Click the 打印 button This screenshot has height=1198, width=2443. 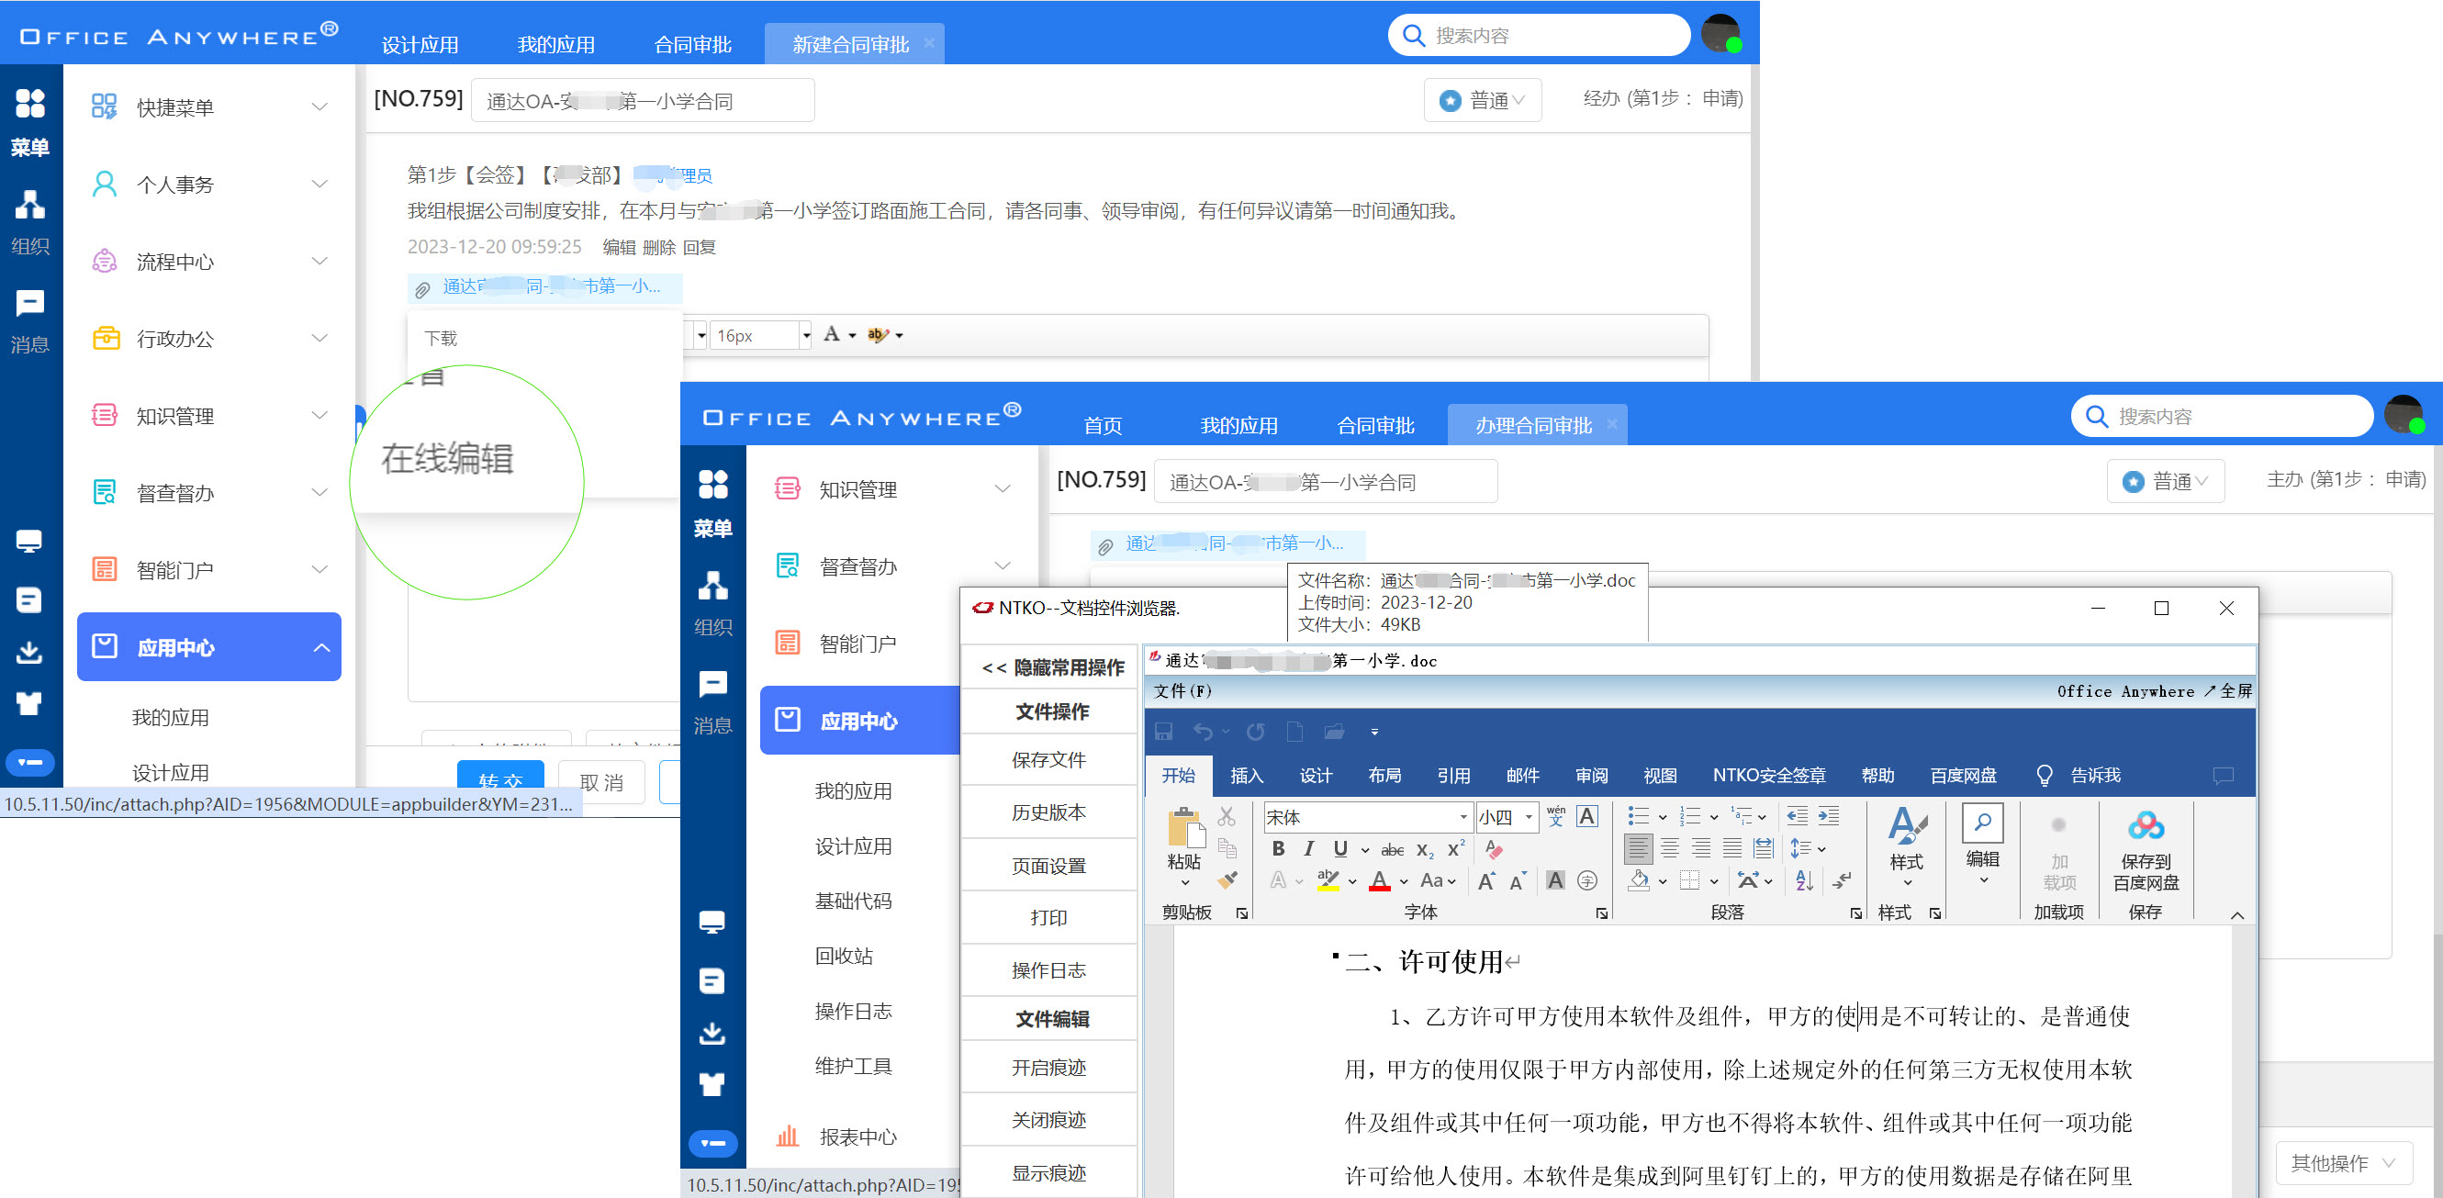(x=1048, y=917)
